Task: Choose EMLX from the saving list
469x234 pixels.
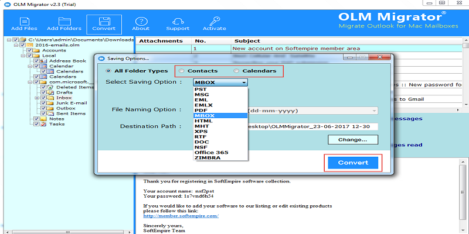Action: 220,105
